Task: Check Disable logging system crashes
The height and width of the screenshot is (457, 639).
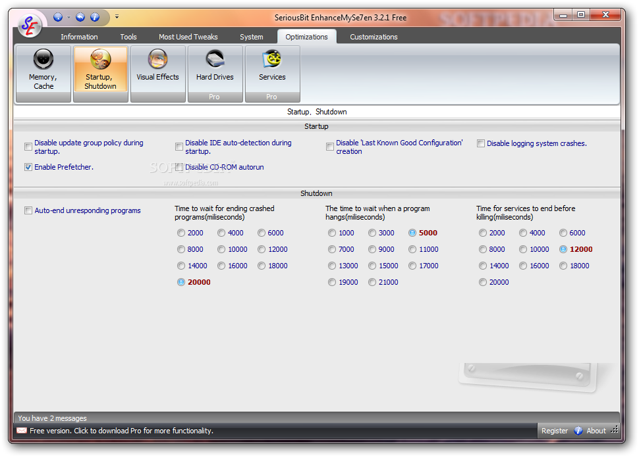Action: (481, 143)
